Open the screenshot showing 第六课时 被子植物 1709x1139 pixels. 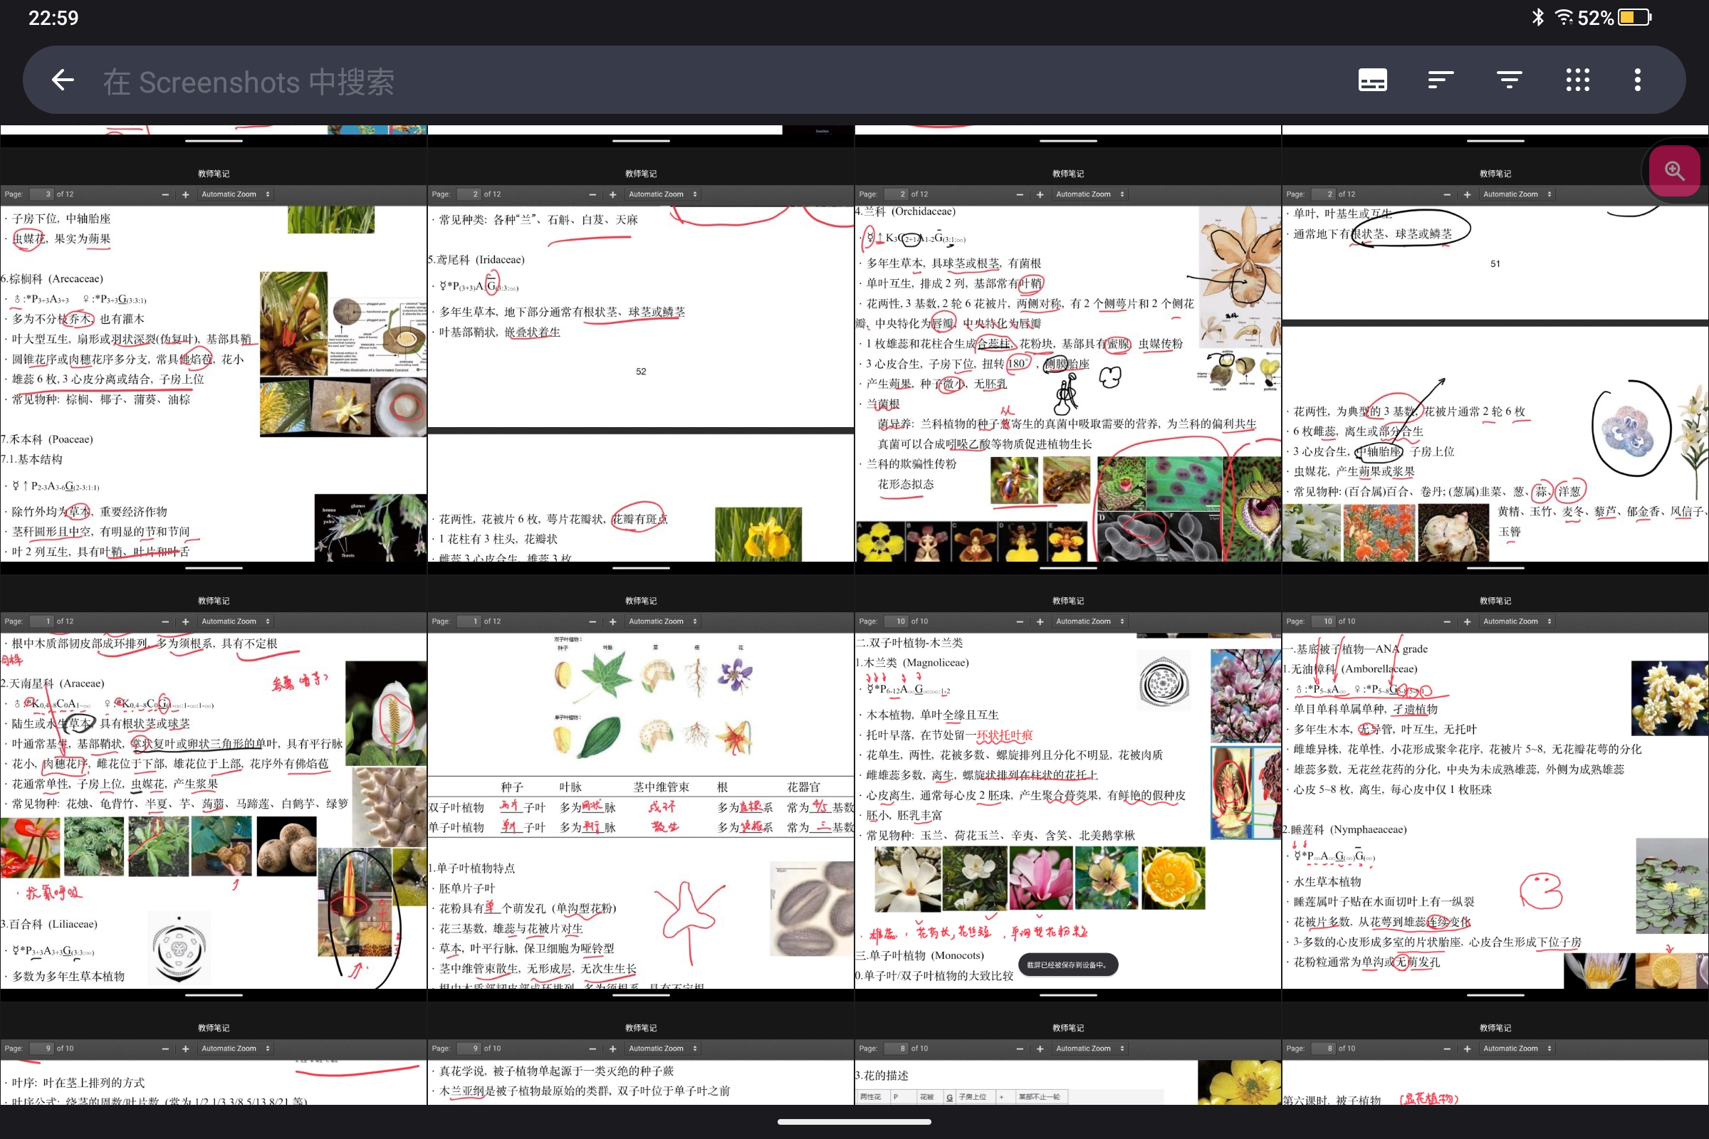pyautogui.click(x=1495, y=1054)
